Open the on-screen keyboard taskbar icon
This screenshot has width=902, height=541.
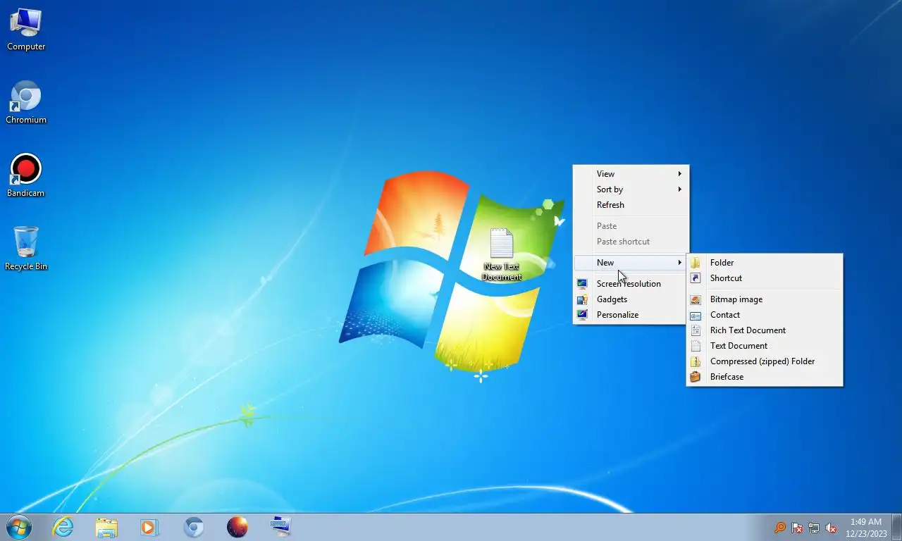[x=280, y=526]
